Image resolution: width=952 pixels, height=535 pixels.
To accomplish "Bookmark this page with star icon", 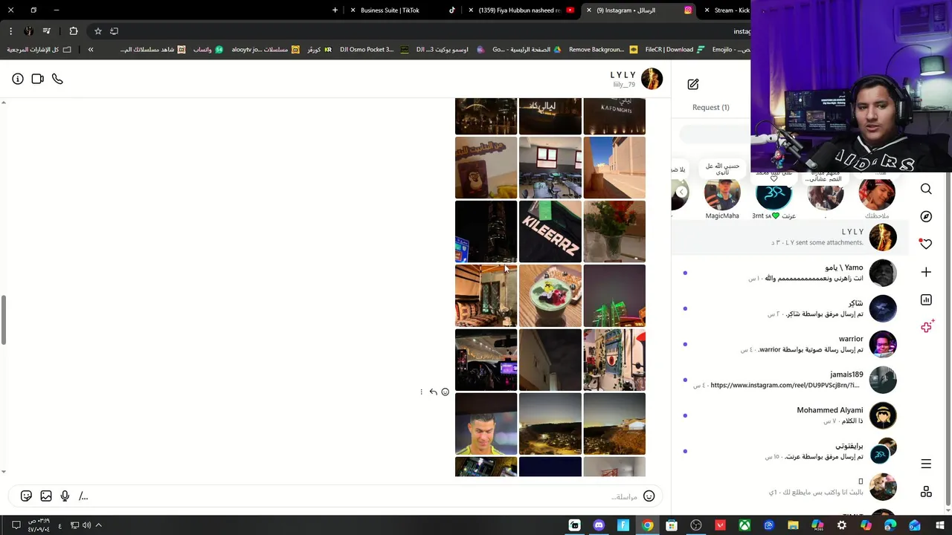I will coord(97,31).
